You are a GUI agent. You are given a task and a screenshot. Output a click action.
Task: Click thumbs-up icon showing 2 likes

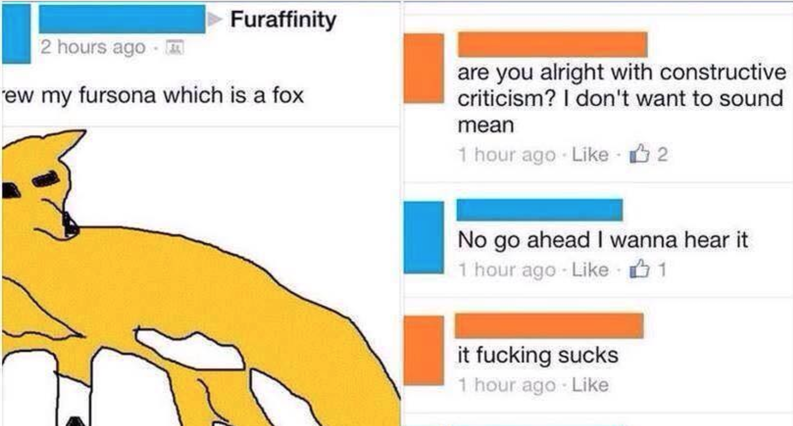(640, 154)
